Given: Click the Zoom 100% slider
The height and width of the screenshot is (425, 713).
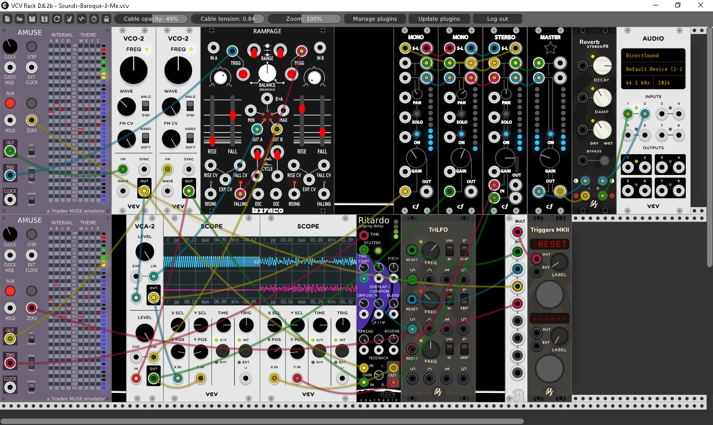Looking at the screenshot, I should tap(305, 19).
